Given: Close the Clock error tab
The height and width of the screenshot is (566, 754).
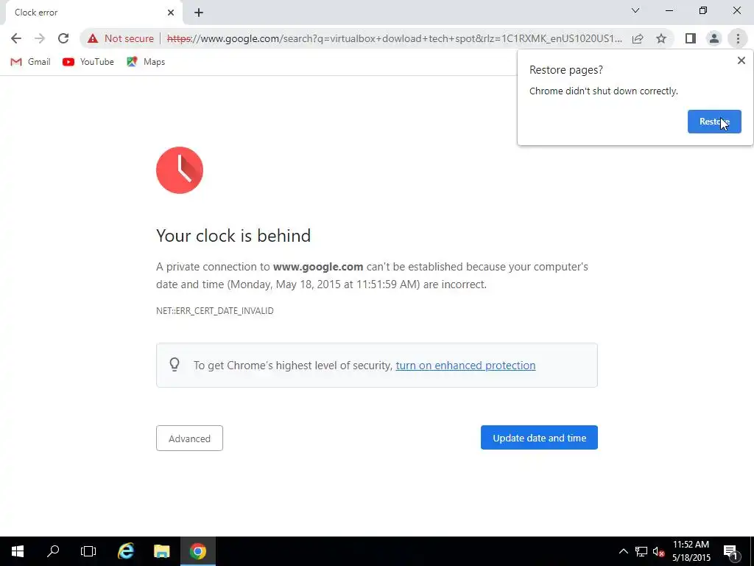Looking at the screenshot, I should point(171,13).
